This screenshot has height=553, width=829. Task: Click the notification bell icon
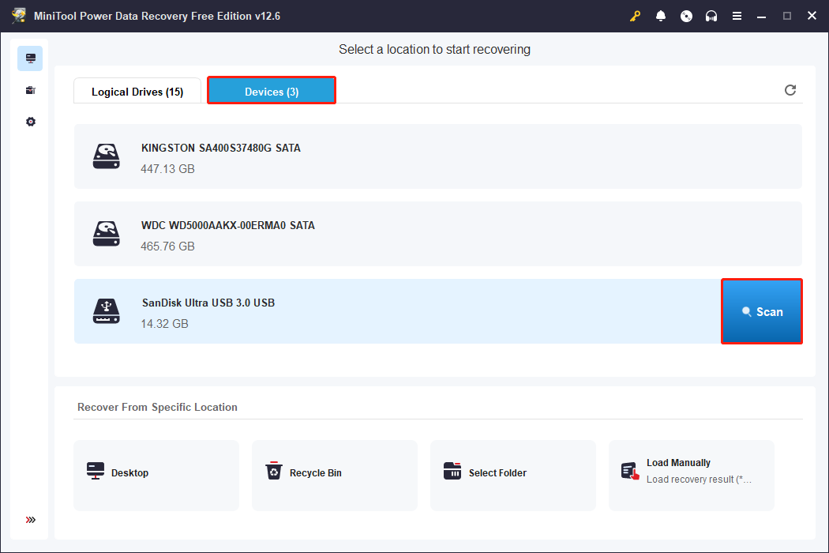(x=661, y=15)
